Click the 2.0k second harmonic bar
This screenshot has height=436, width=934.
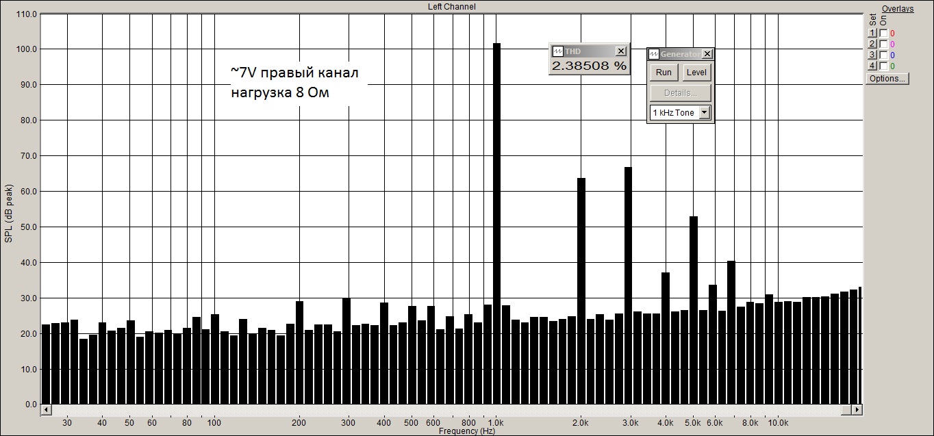coord(581,292)
